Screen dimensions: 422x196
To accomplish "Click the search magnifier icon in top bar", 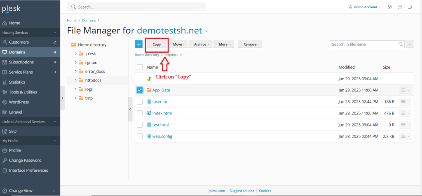I will [73, 7].
